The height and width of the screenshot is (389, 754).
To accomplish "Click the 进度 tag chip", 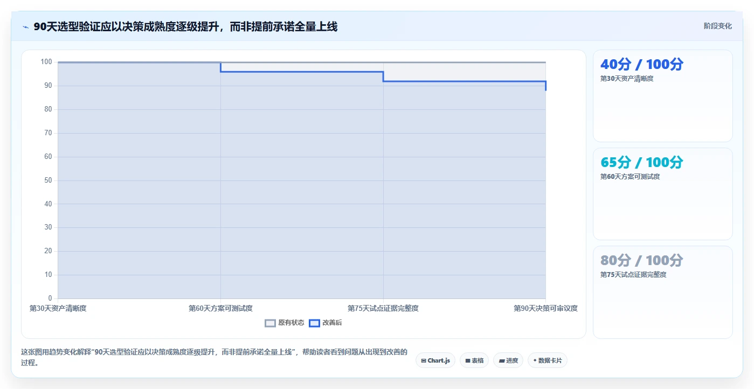I will [508, 360].
